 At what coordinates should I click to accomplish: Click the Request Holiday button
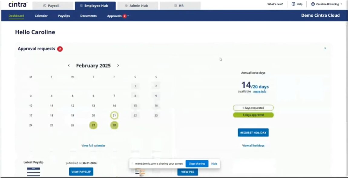(x=253, y=133)
